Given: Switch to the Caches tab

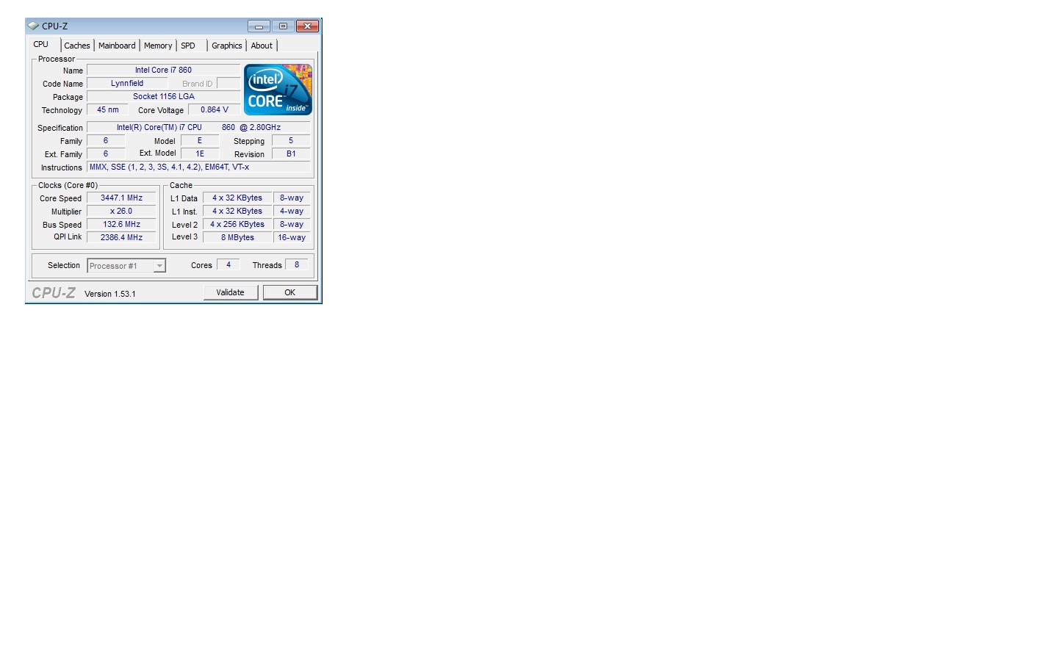Looking at the screenshot, I should (77, 46).
